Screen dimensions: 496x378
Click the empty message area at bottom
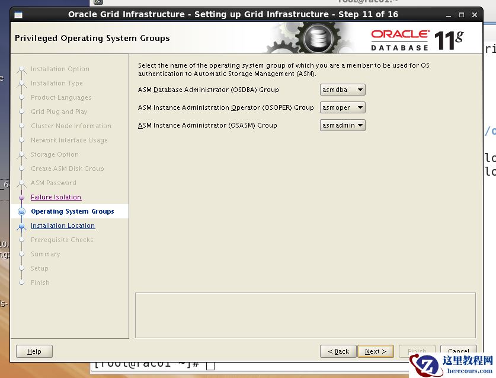pyautogui.click(x=305, y=315)
